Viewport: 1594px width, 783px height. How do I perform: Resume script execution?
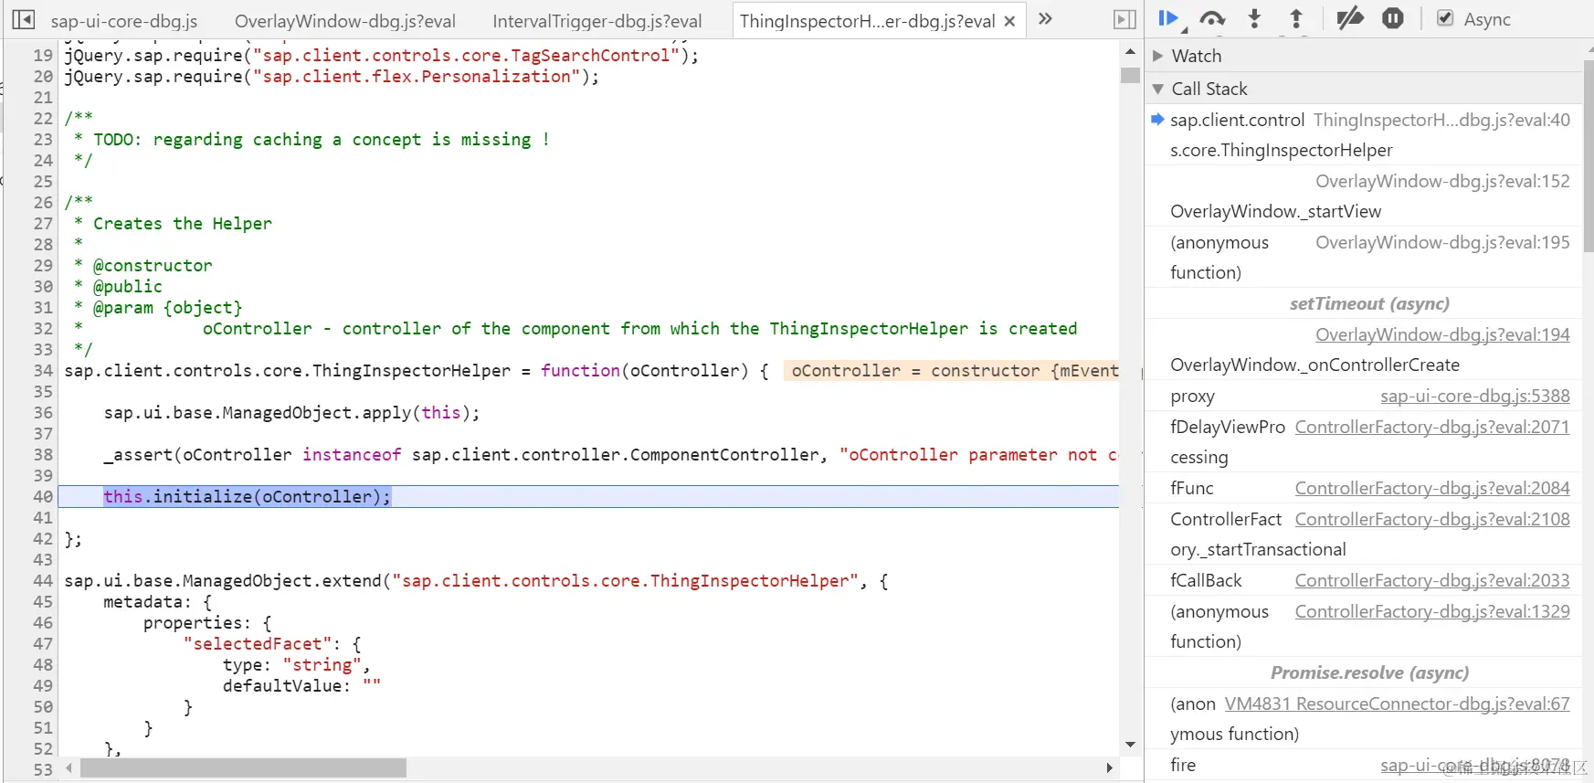1168,18
